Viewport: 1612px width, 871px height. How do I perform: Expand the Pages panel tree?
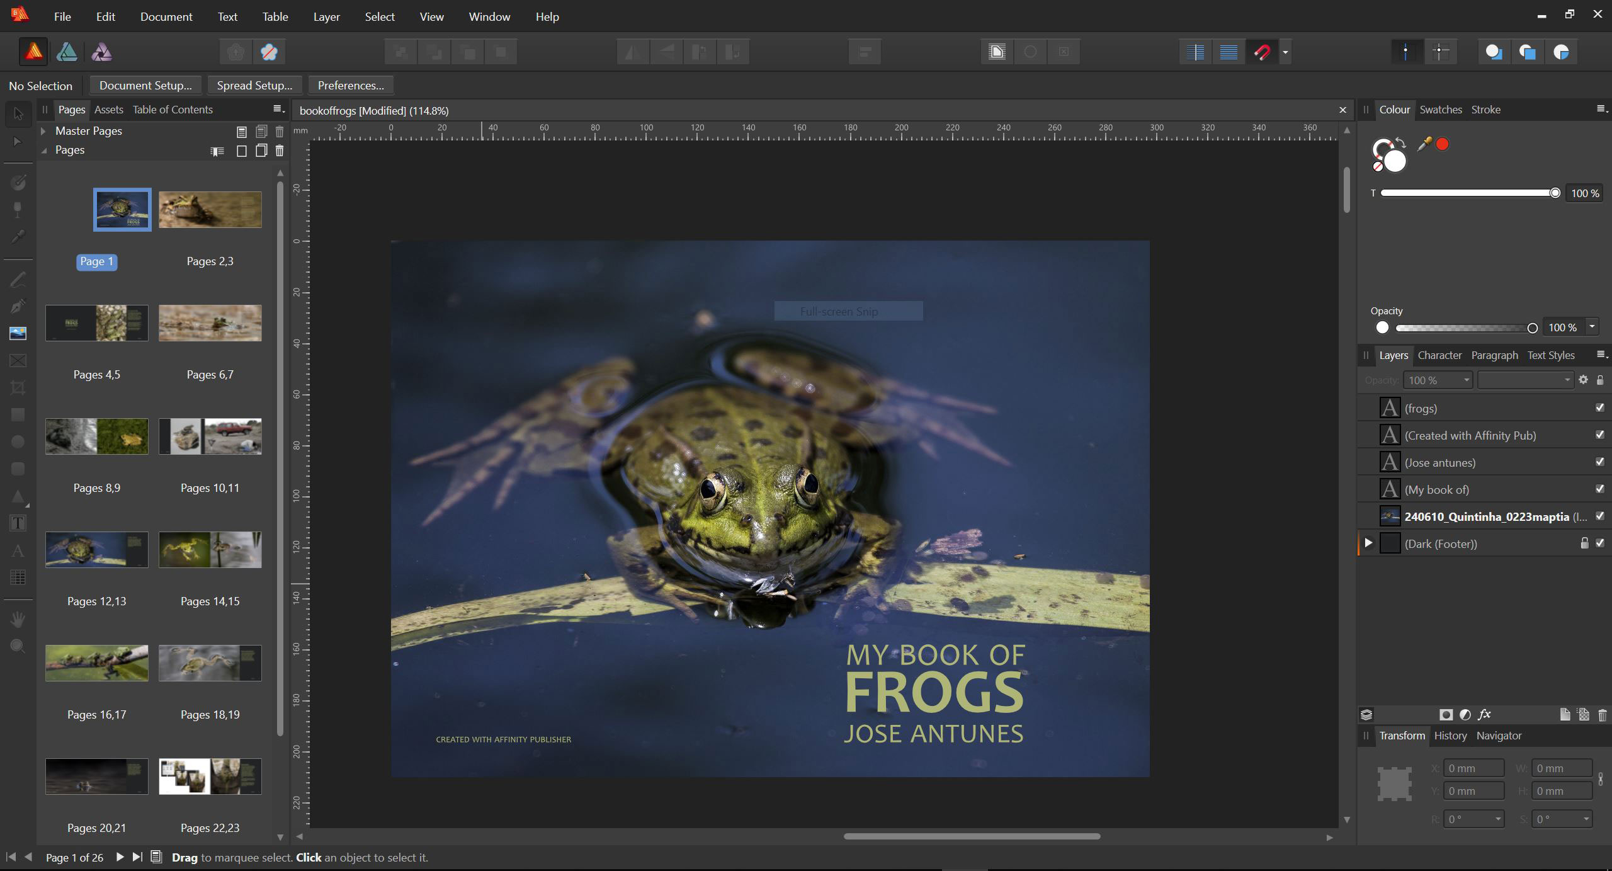pyautogui.click(x=43, y=149)
